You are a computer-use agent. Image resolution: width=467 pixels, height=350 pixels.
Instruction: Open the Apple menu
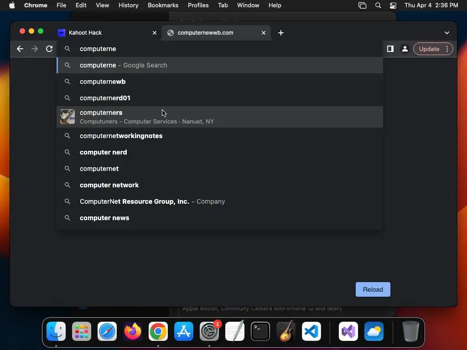pyautogui.click(x=12, y=5)
